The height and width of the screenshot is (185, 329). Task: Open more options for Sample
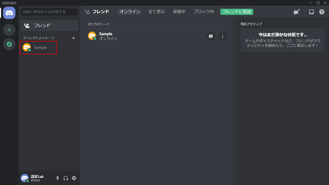pyautogui.click(x=223, y=36)
